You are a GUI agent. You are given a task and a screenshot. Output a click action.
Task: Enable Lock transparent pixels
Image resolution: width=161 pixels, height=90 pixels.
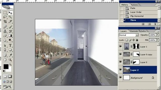pos(127,40)
